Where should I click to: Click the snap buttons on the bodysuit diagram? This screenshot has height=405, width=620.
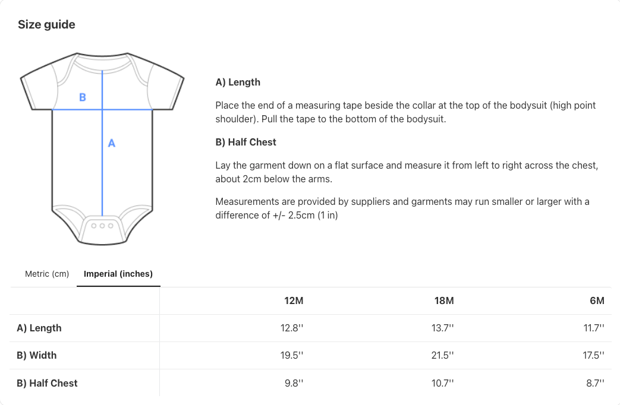pyautogui.click(x=102, y=226)
